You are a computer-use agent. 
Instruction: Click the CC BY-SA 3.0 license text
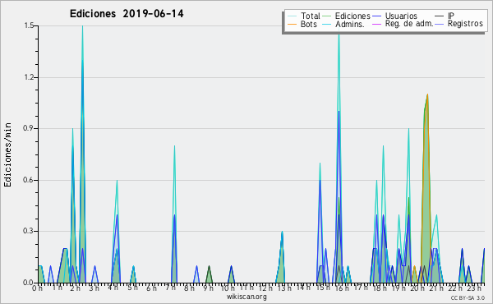(x=468, y=297)
